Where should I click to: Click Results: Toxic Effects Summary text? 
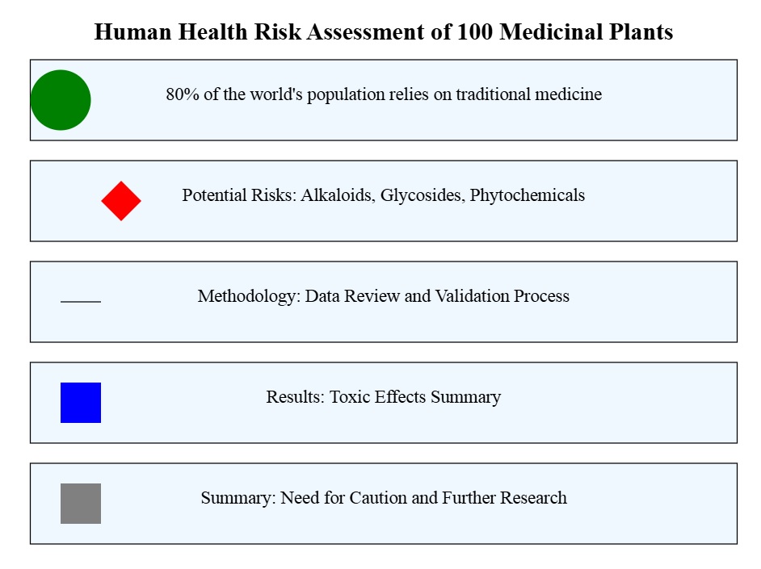click(384, 396)
